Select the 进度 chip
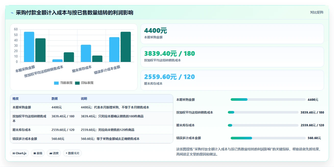 [x=54, y=153]
